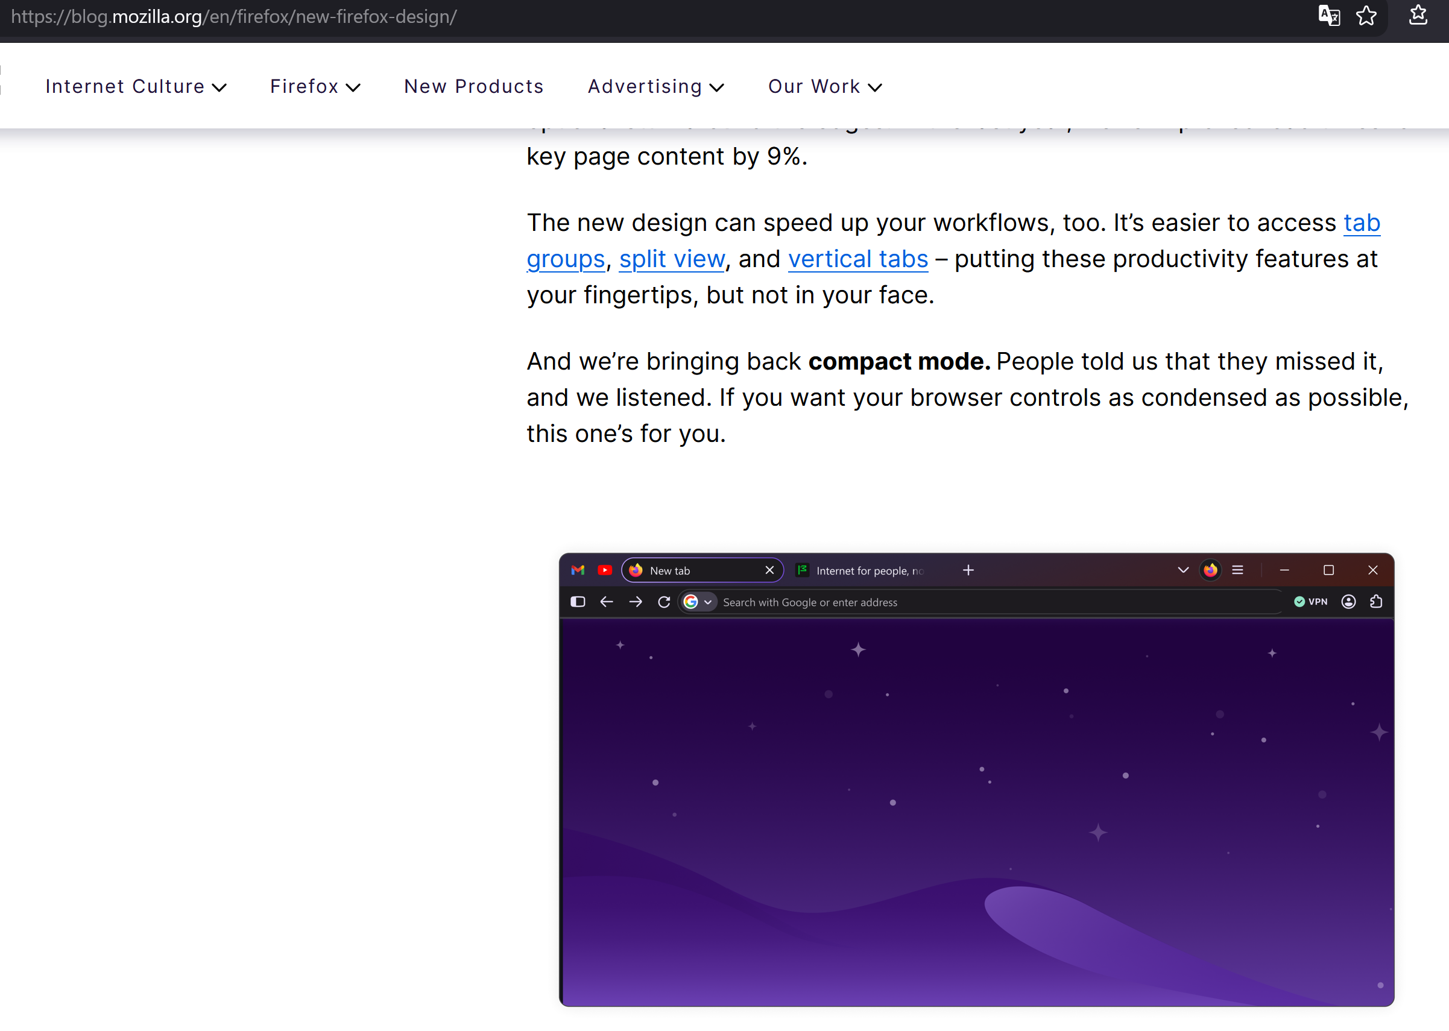Click the Firefox logo button near the tab strip
Screen dimensions: 1449x1031
coord(1210,570)
